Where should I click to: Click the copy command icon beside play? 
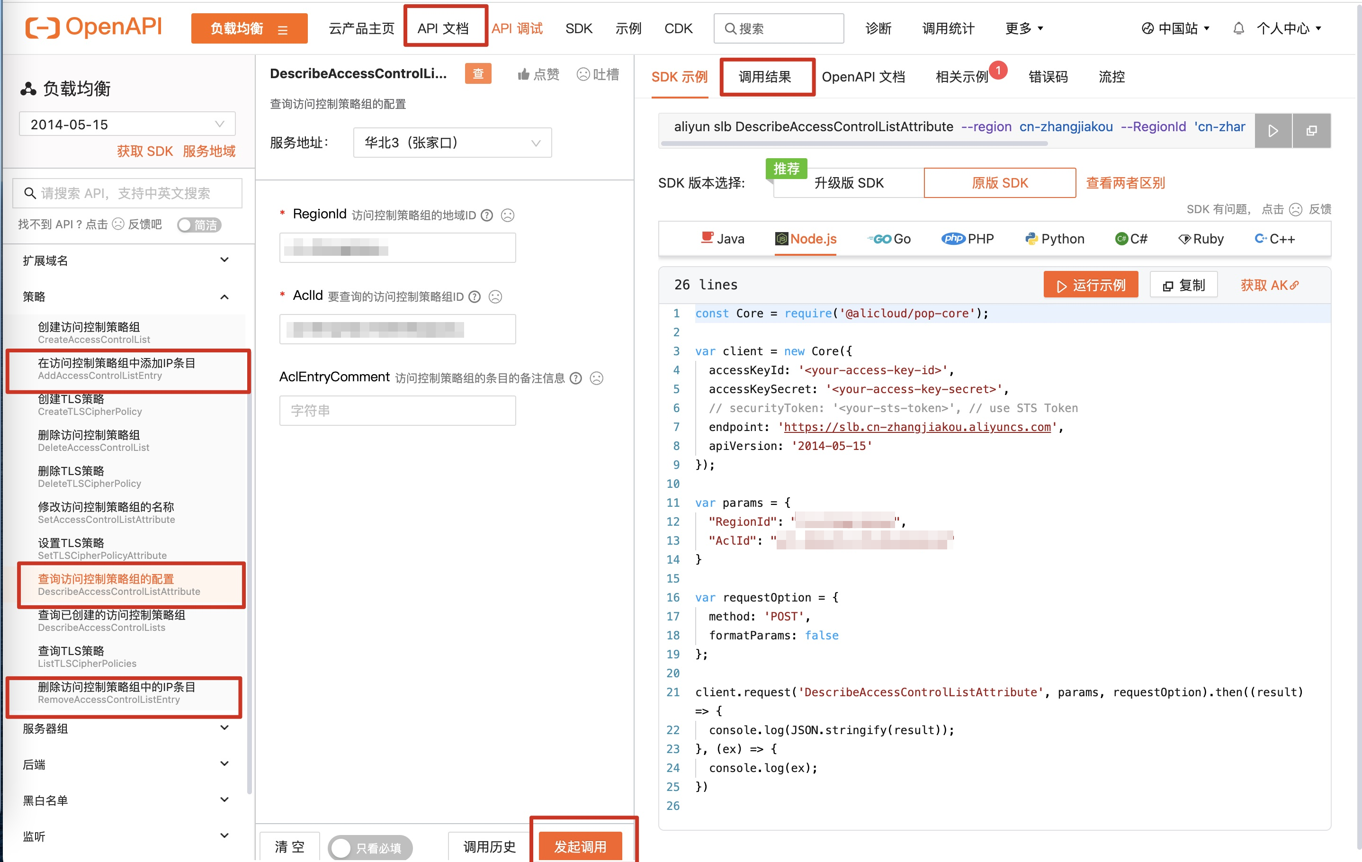(1311, 131)
